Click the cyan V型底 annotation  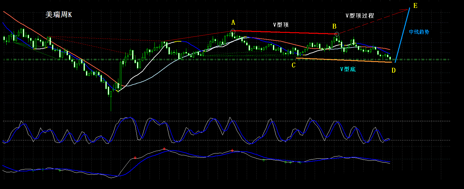click(348, 69)
